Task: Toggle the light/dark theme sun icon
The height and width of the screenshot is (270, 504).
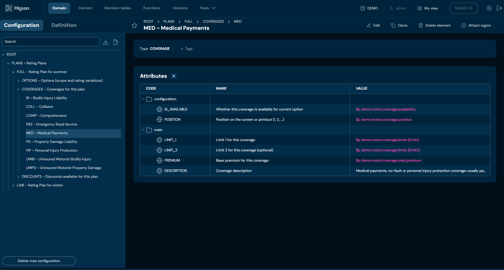Action: coord(489,8)
